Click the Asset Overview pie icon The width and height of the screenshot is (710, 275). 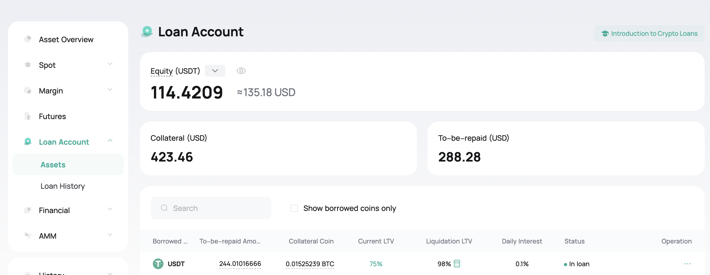(28, 39)
